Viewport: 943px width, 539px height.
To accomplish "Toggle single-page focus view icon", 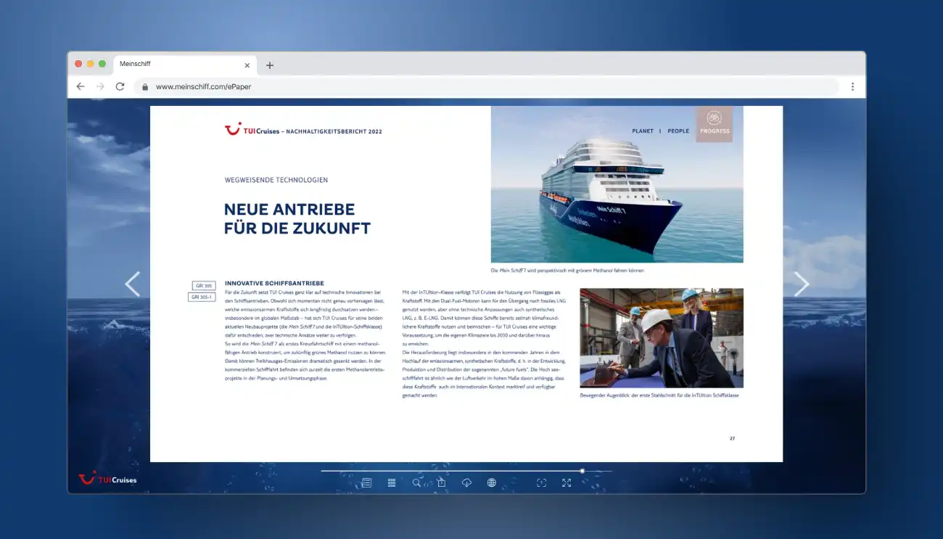I will [541, 482].
